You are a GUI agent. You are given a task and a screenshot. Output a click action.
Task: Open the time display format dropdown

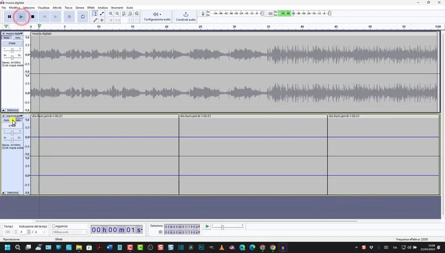(x=141, y=229)
